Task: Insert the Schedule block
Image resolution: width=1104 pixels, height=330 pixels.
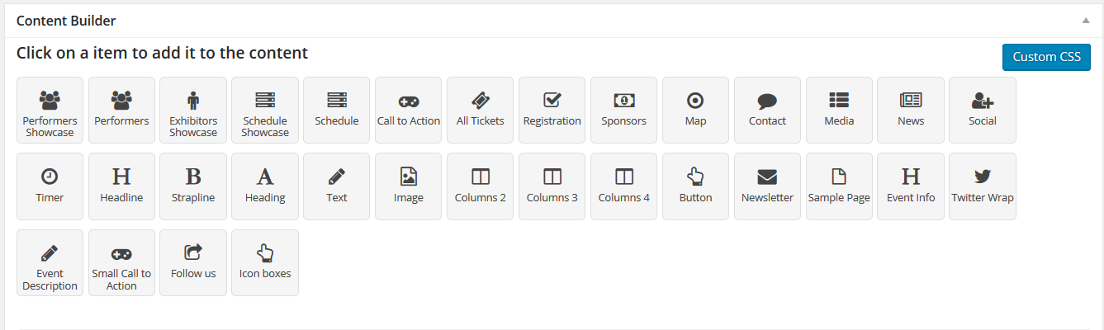Action: [x=337, y=110]
